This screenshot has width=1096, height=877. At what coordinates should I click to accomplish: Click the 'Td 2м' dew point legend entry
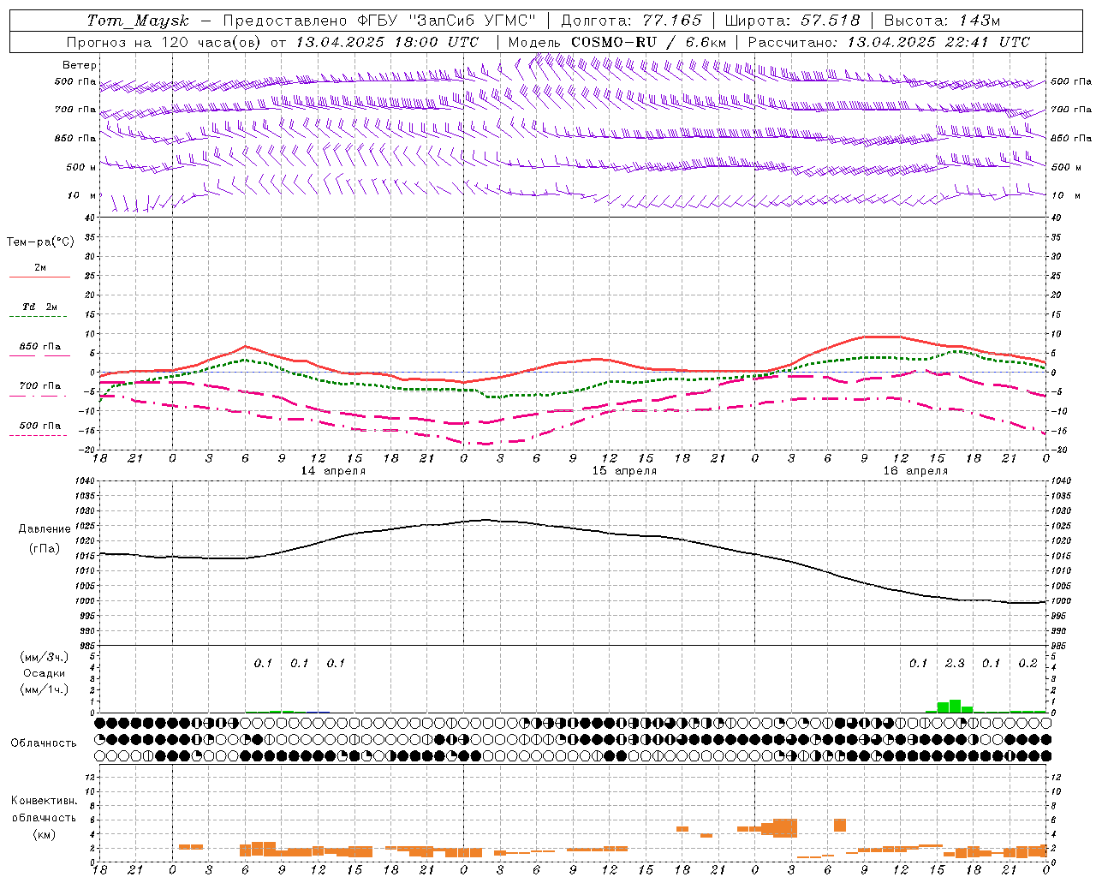tap(40, 307)
